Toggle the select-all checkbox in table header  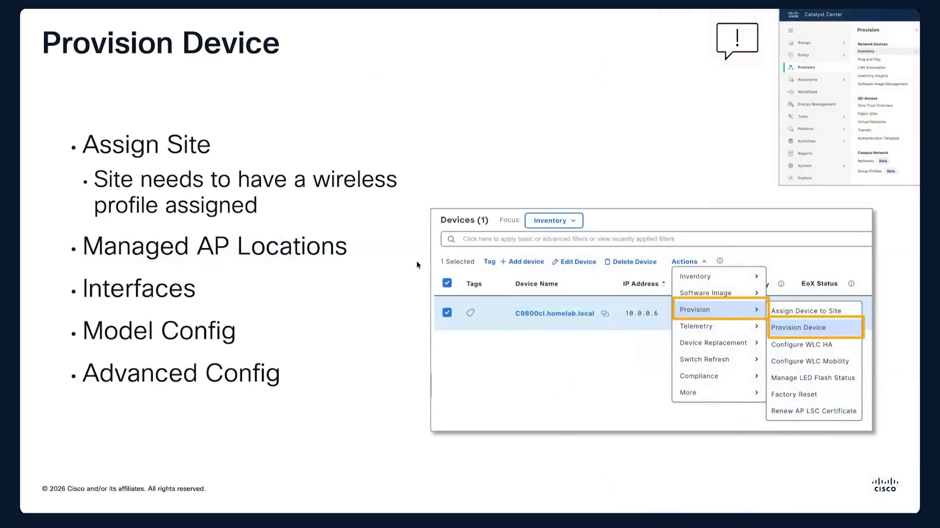point(447,283)
